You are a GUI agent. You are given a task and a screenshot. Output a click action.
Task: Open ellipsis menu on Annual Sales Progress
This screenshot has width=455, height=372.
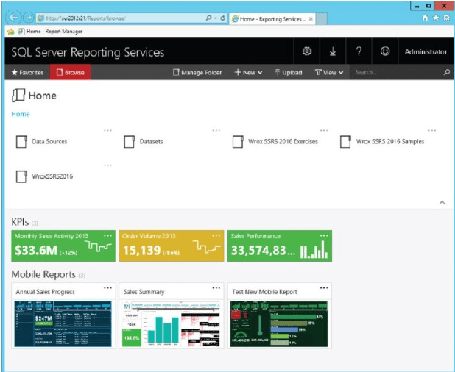(x=107, y=287)
